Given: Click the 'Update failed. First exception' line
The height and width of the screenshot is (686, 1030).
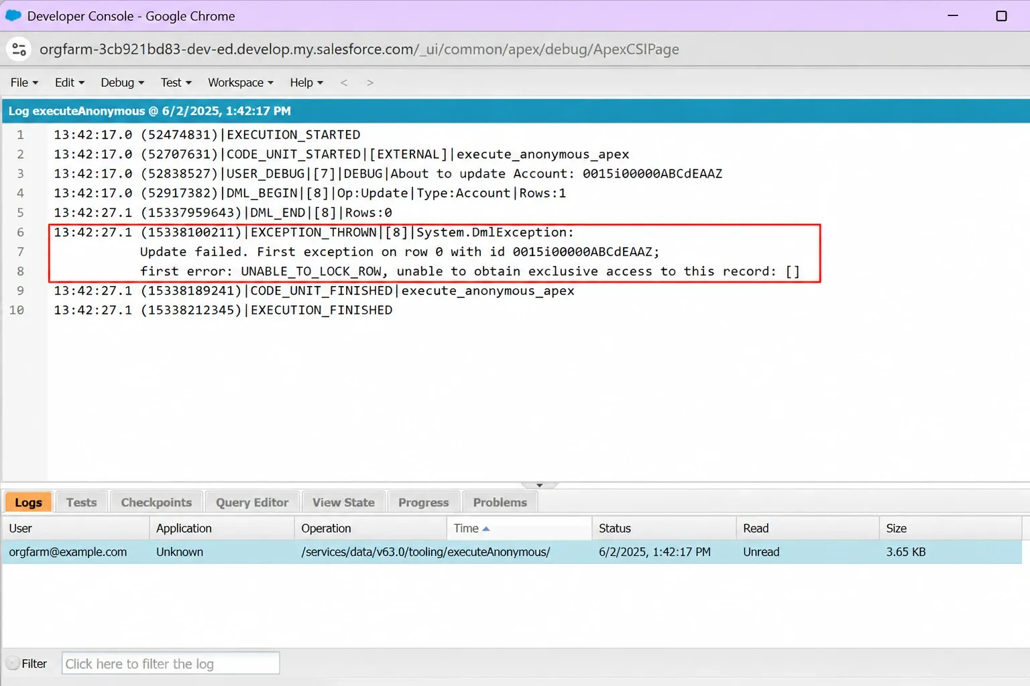Looking at the screenshot, I should 400,252.
